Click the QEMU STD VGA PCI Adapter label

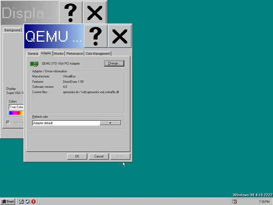tap(61, 64)
